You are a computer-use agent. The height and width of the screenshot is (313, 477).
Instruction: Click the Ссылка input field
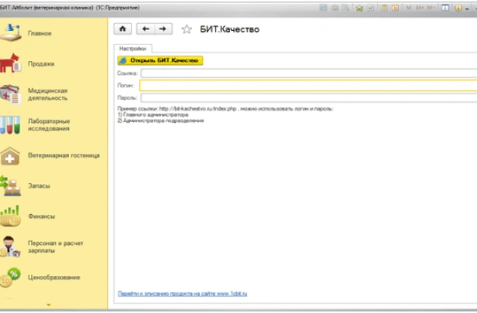[307, 73]
